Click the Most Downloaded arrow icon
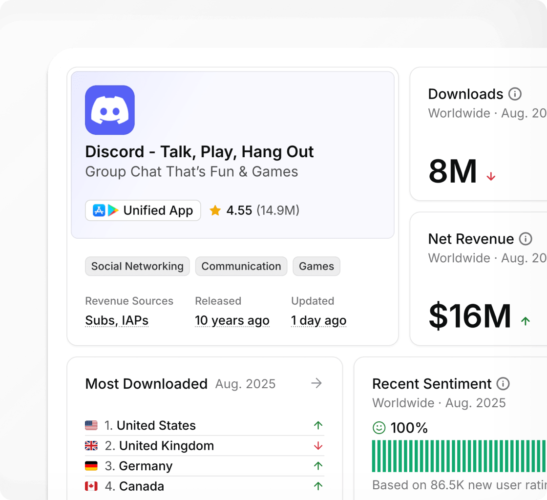The image size is (547, 500). click(316, 383)
